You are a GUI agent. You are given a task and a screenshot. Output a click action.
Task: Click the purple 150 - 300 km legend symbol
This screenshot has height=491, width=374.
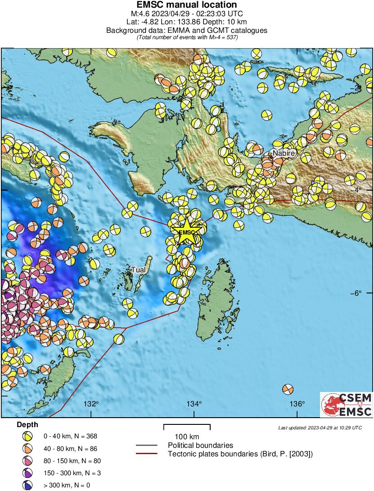[x=28, y=473]
